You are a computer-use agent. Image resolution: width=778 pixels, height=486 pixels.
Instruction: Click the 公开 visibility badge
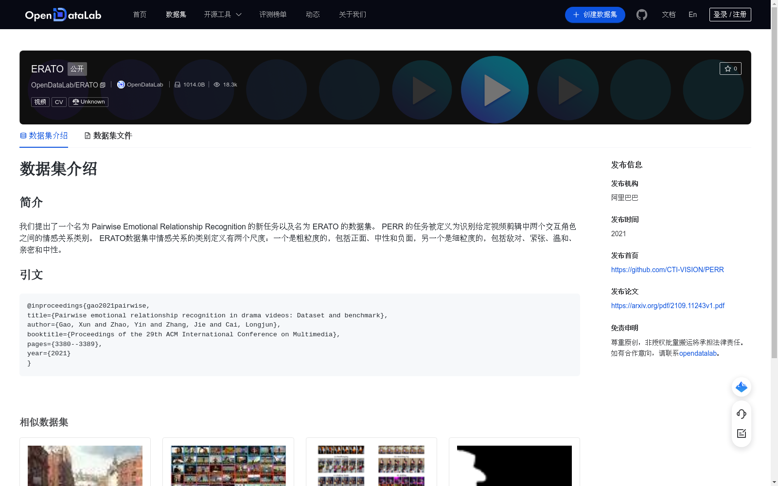[77, 69]
